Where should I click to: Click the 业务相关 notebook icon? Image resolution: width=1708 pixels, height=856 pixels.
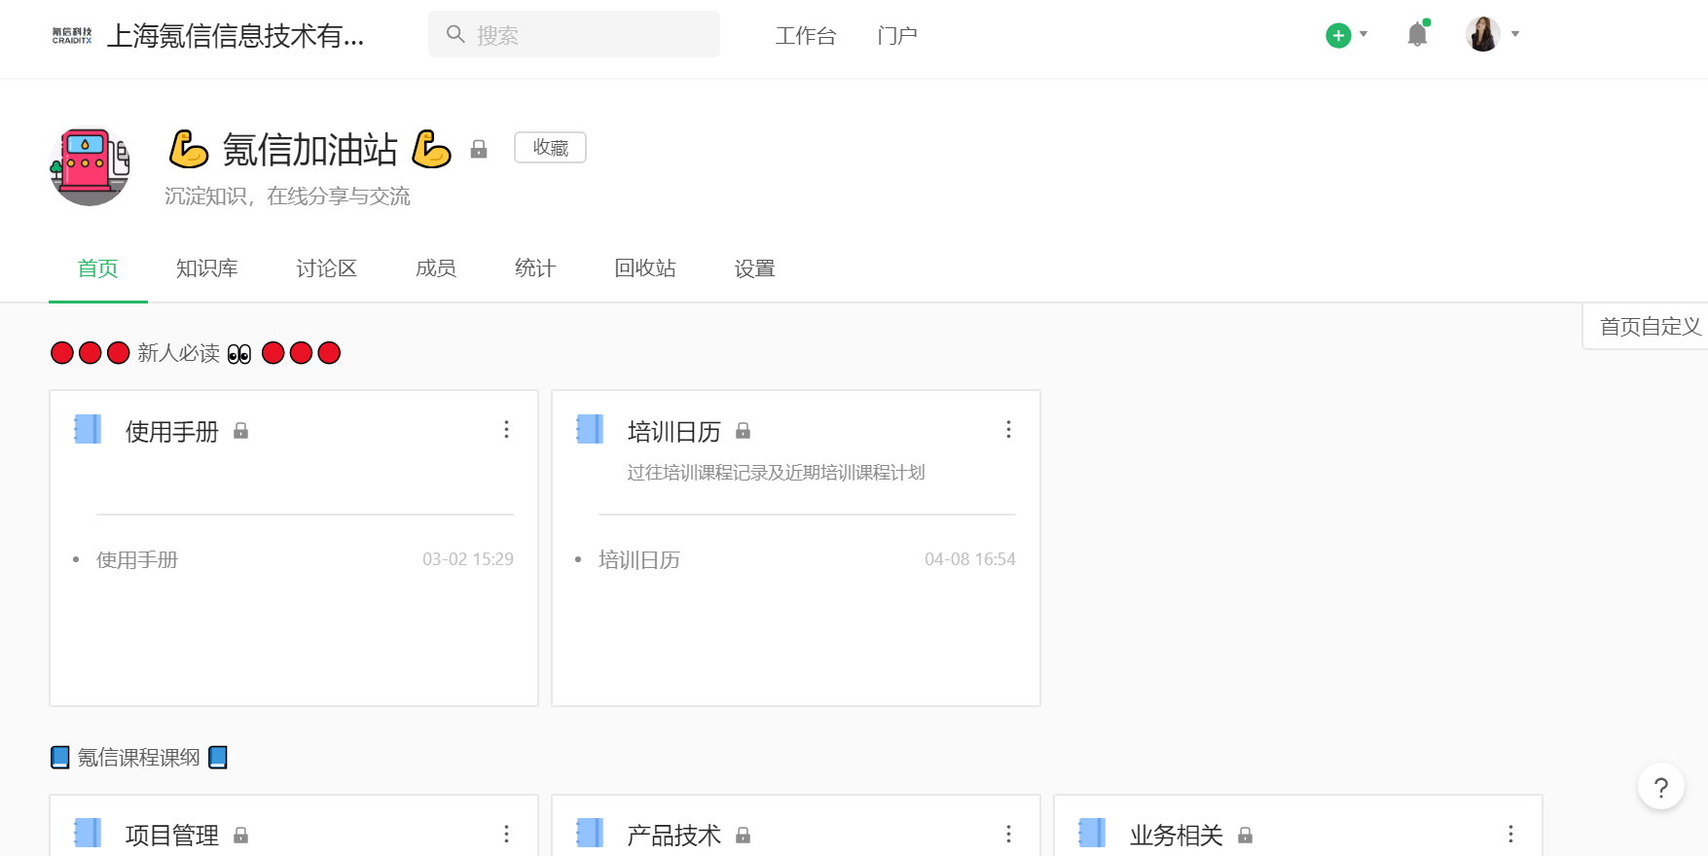tap(1092, 834)
